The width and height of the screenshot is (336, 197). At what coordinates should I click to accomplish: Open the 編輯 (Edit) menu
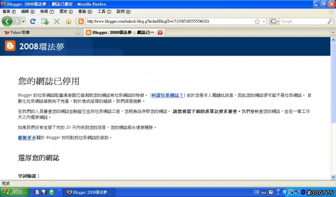click(x=28, y=12)
